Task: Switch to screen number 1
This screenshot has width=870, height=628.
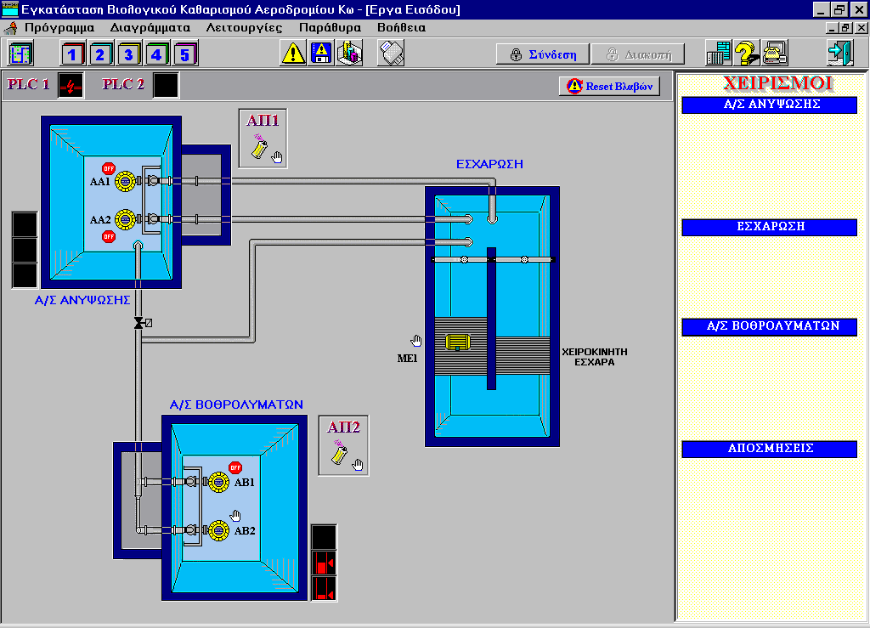Action: [x=73, y=54]
